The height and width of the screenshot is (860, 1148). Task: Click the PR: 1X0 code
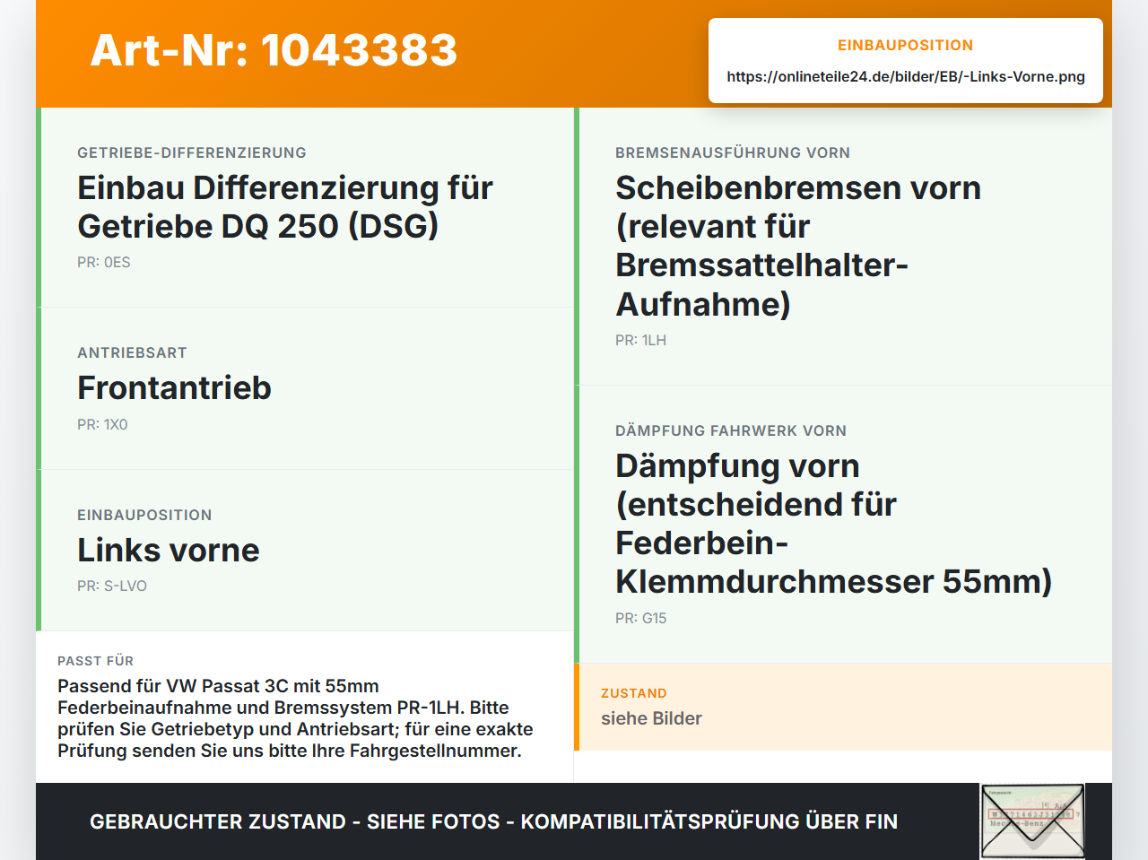click(102, 424)
